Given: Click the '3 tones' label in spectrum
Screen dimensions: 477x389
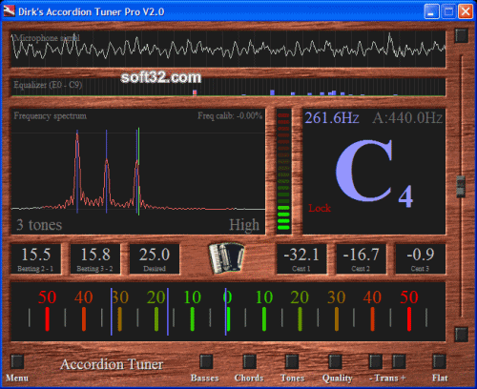Looking at the screenshot, I should (39, 225).
